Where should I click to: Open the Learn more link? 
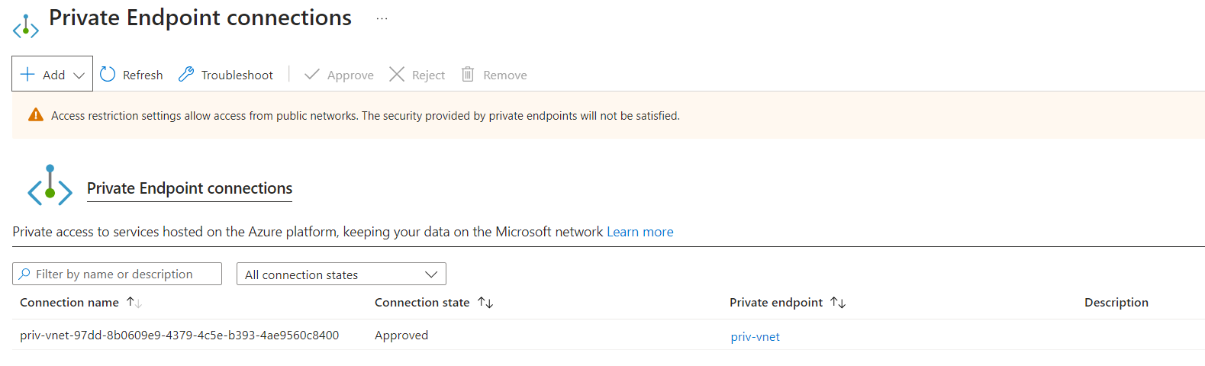(x=640, y=232)
